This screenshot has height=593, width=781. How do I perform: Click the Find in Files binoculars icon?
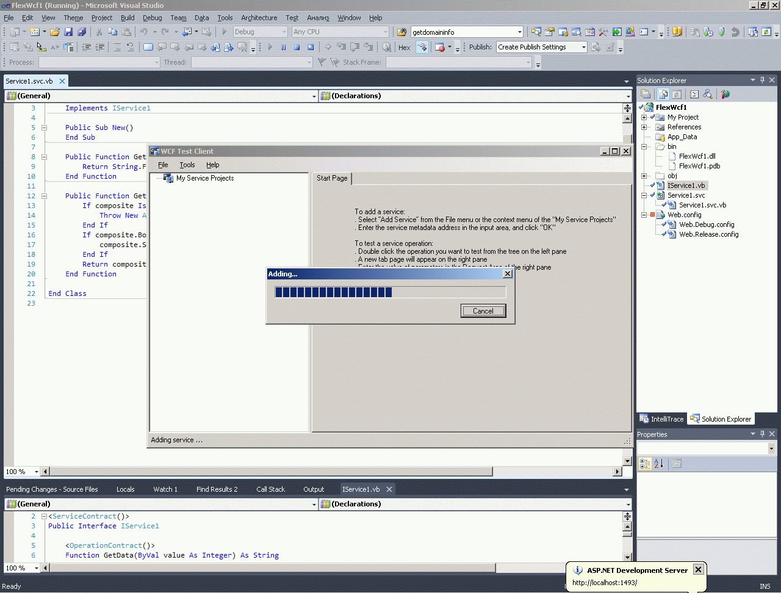pos(402,32)
